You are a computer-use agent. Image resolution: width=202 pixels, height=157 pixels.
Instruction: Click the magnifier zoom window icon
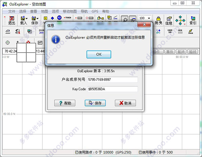click(125, 19)
